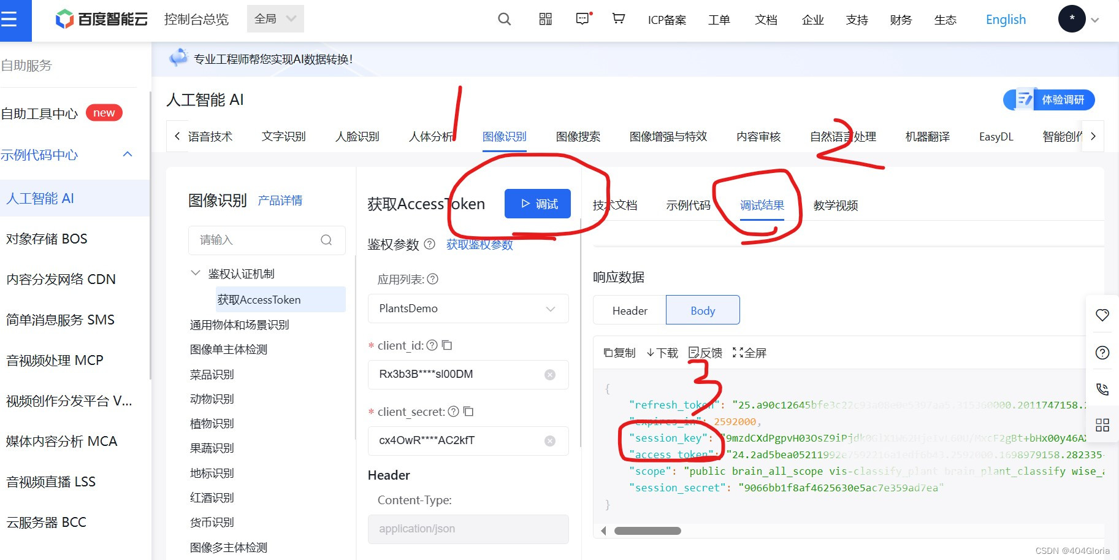Switch to 教学视频 tab

click(x=835, y=205)
